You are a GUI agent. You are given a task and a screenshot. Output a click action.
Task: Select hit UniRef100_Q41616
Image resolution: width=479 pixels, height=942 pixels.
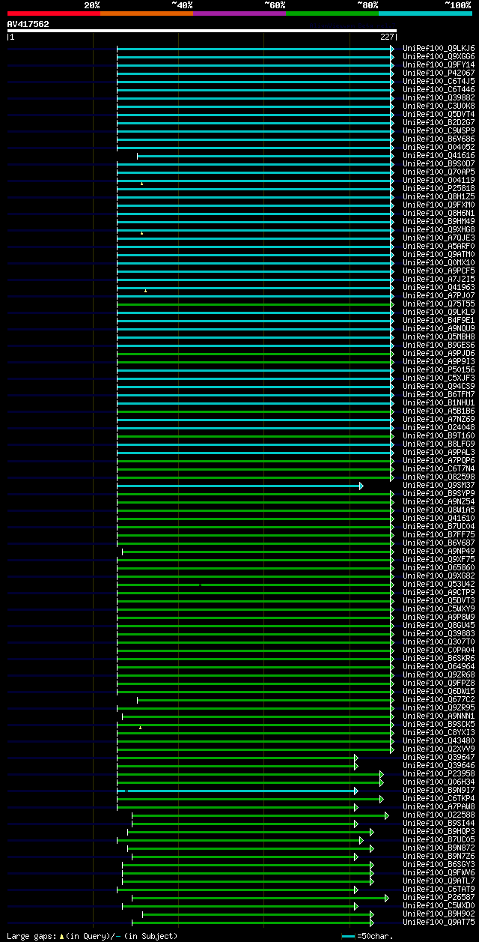(439, 156)
